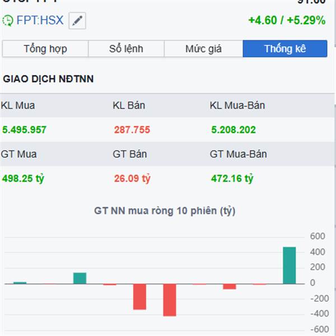Click the KL Bán value 287.755
The height and width of the screenshot is (336, 336).
click(132, 130)
